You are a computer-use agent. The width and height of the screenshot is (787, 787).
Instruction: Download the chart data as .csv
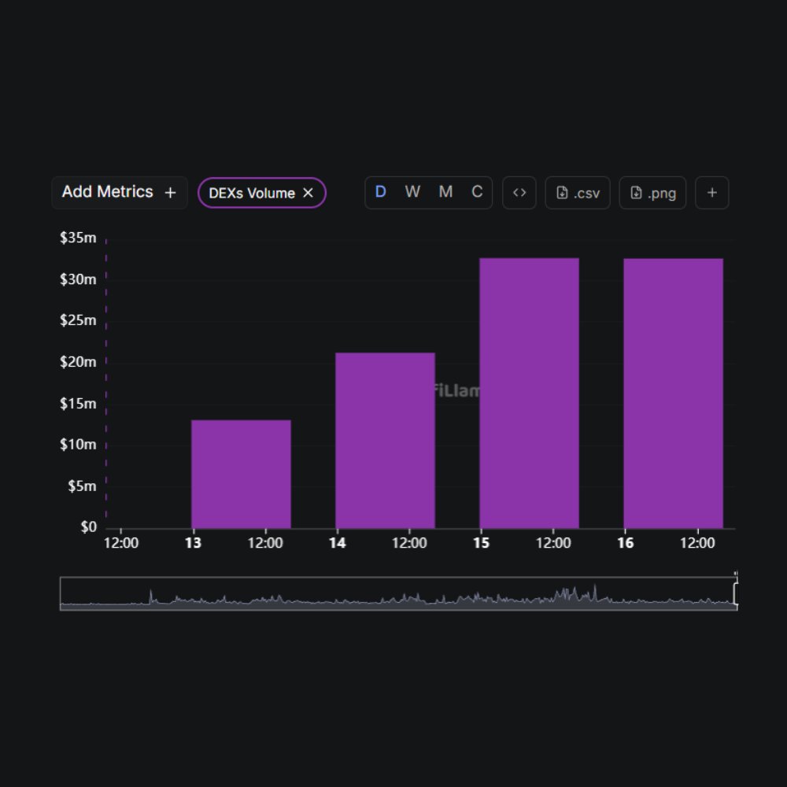[578, 193]
